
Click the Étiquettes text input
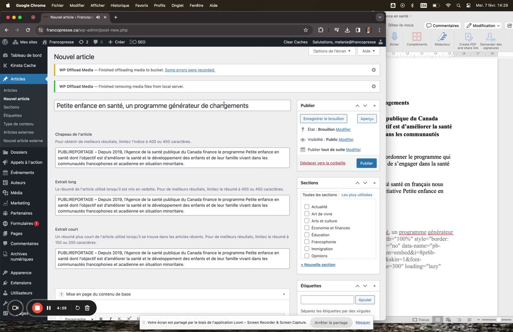[327, 300]
